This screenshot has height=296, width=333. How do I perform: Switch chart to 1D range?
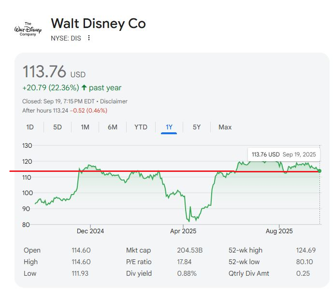coord(30,127)
